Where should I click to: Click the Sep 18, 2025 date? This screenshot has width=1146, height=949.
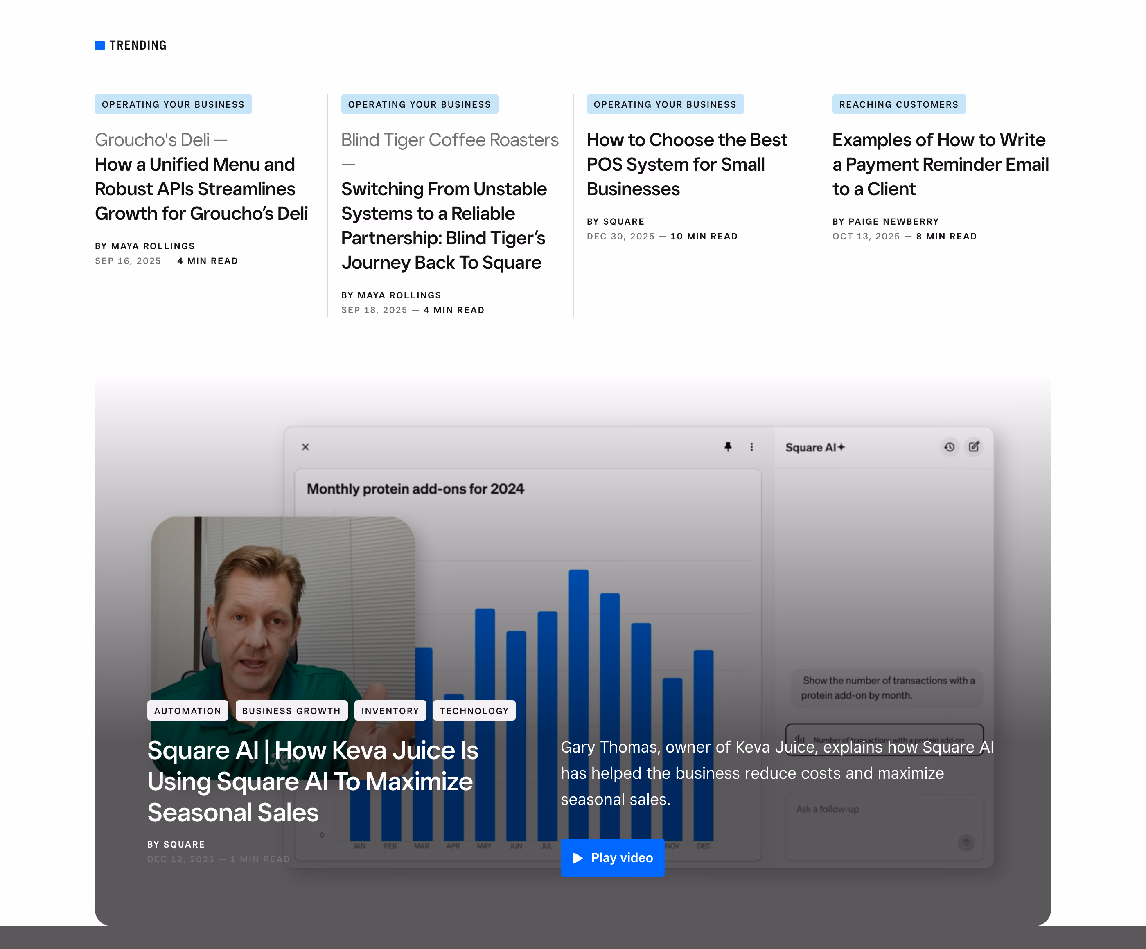(374, 310)
